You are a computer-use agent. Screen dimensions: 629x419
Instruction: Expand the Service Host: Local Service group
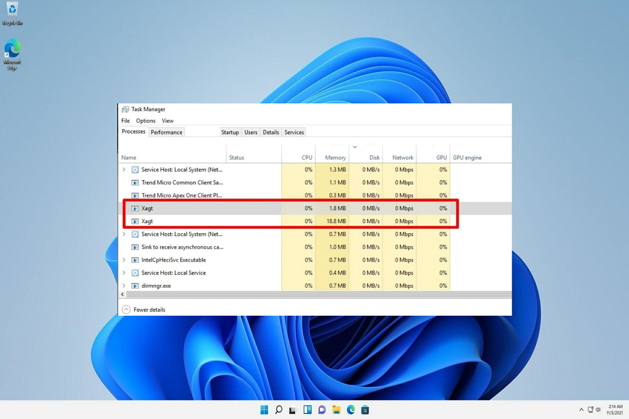124,273
